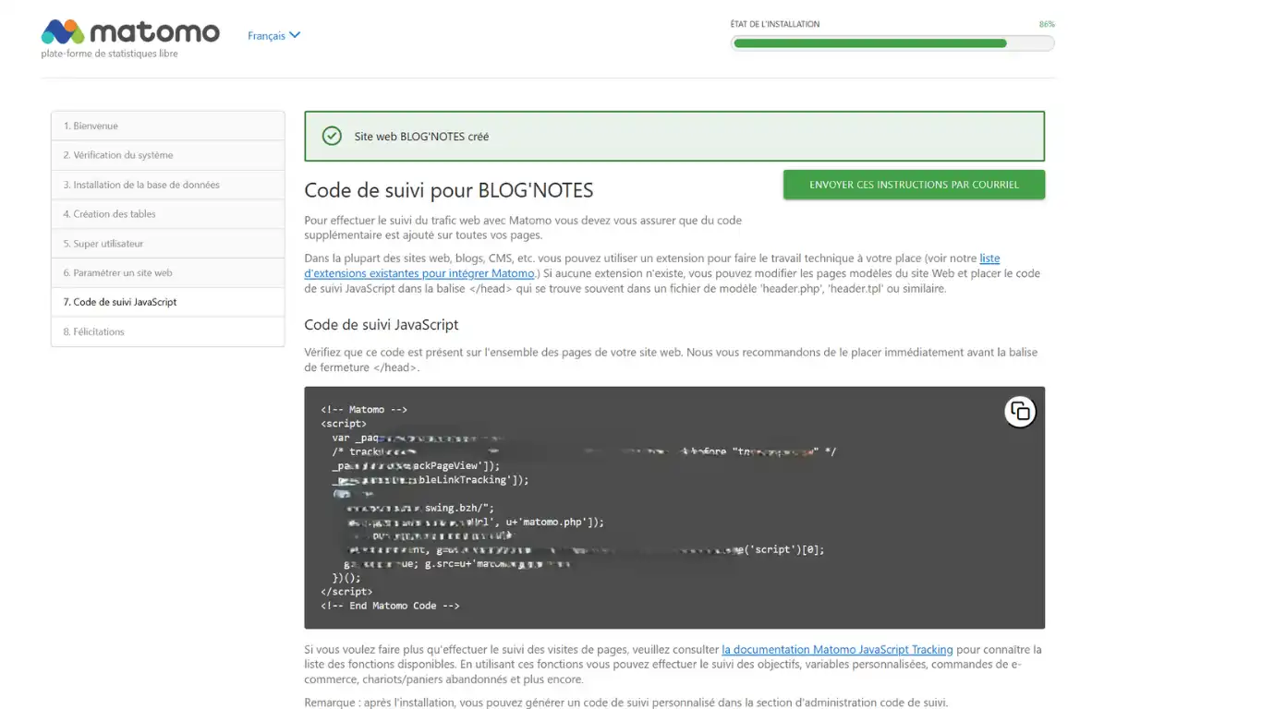The image size is (1262, 709).
Task: Click the Matomo logo
Action: point(130,32)
